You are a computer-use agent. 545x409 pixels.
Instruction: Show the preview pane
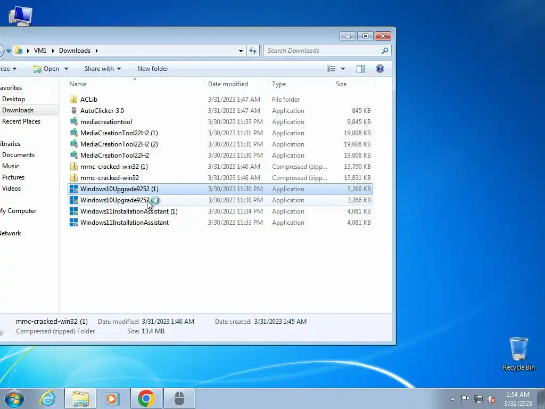(x=361, y=69)
